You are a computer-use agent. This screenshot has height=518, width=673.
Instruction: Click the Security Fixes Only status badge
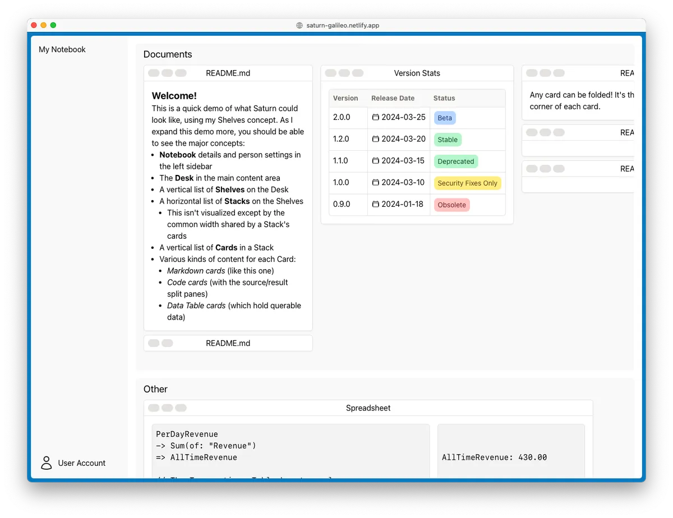(x=467, y=183)
